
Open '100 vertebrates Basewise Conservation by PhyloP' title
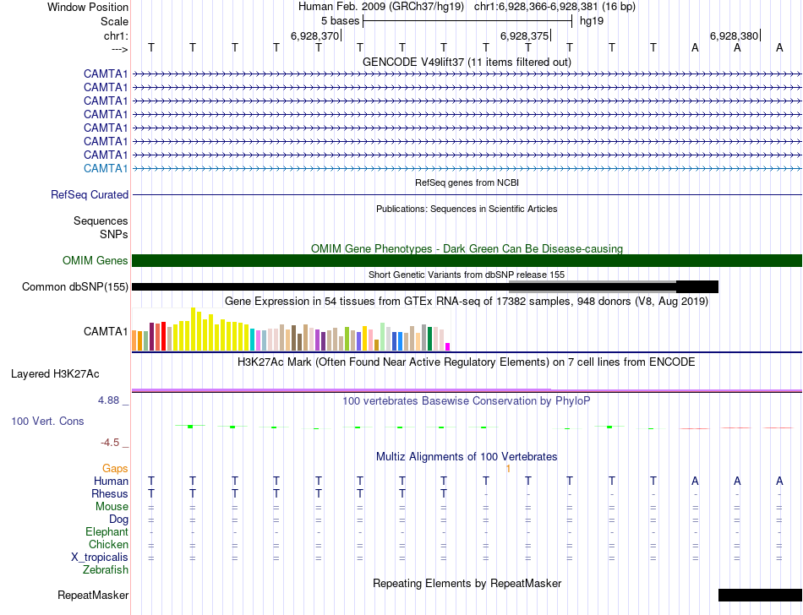(x=467, y=401)
